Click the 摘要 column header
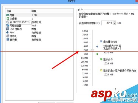Screen dimensions: 138x103 coord(34,11)
